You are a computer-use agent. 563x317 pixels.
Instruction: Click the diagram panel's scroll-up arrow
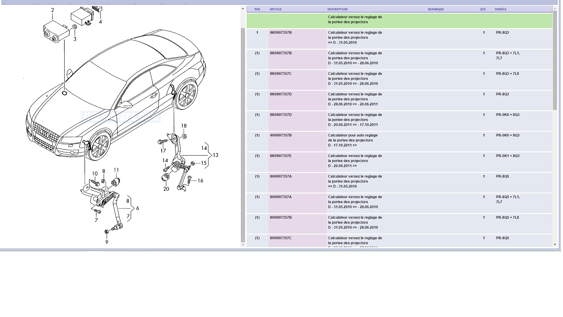pyautogui.click(x=243, y=9)
